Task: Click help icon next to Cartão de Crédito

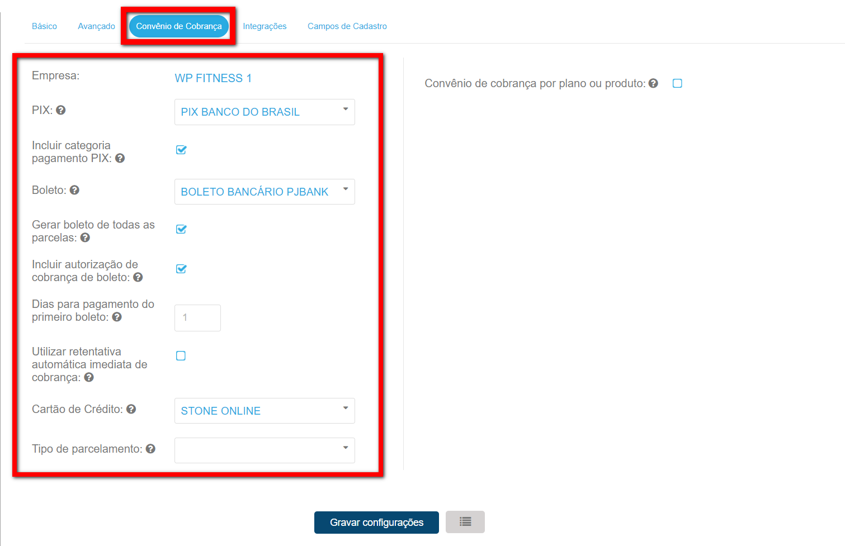Action: pos(131,410)
